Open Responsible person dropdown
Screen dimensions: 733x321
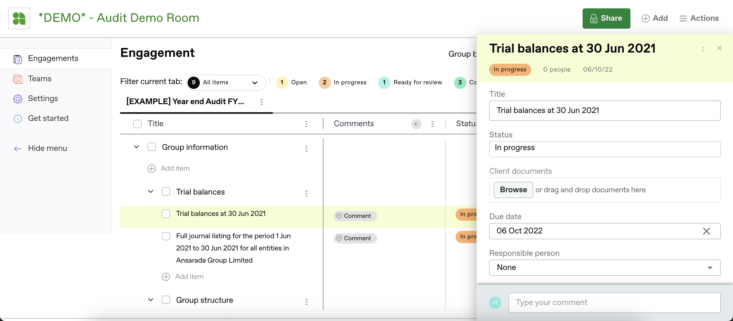[605, 268]
